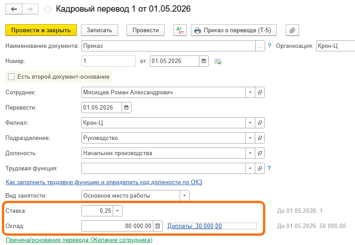Click title Кадровый перевод 1 от 01.05.2026

click(x=123, y=9)
